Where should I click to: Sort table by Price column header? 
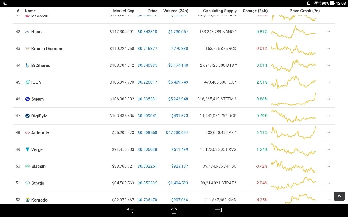point(153,11)
